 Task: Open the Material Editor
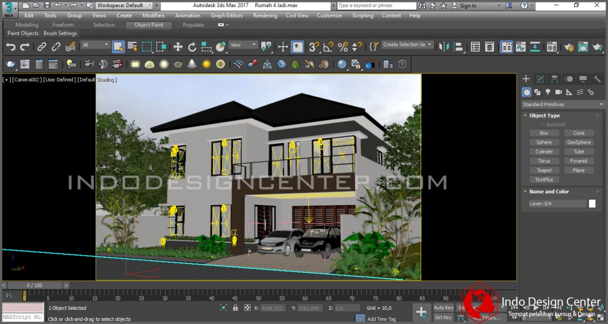tap(552, 47)
